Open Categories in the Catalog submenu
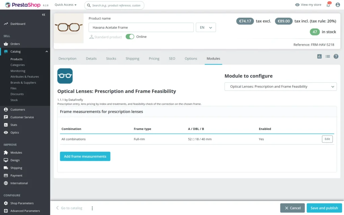Screen dimensions: 344x215 tap(17, 65)
